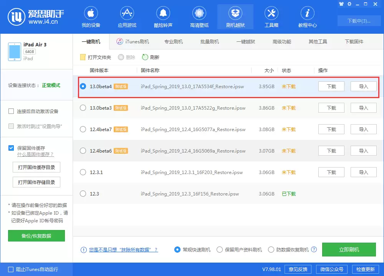The height and width of the screenshot is (276, 384).
Task: Click 意见反馈 feedback button
Action: click(298, 269)
